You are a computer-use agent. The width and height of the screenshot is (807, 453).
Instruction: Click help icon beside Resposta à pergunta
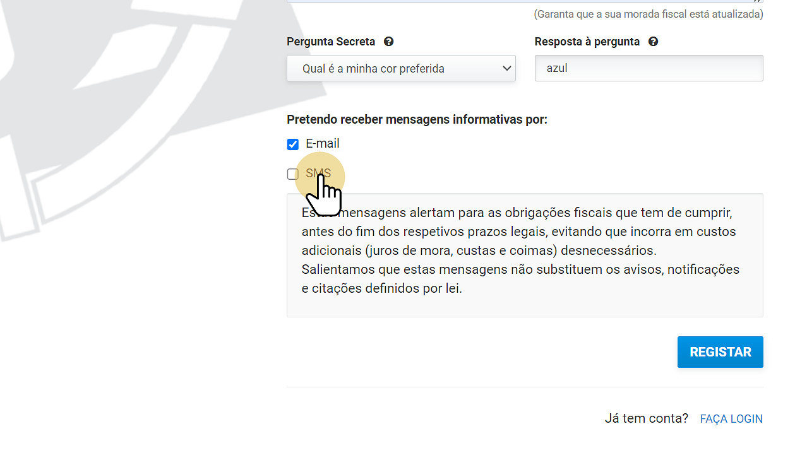coord(654,42)
